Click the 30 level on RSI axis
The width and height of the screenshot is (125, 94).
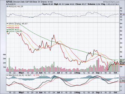(121, 17)
